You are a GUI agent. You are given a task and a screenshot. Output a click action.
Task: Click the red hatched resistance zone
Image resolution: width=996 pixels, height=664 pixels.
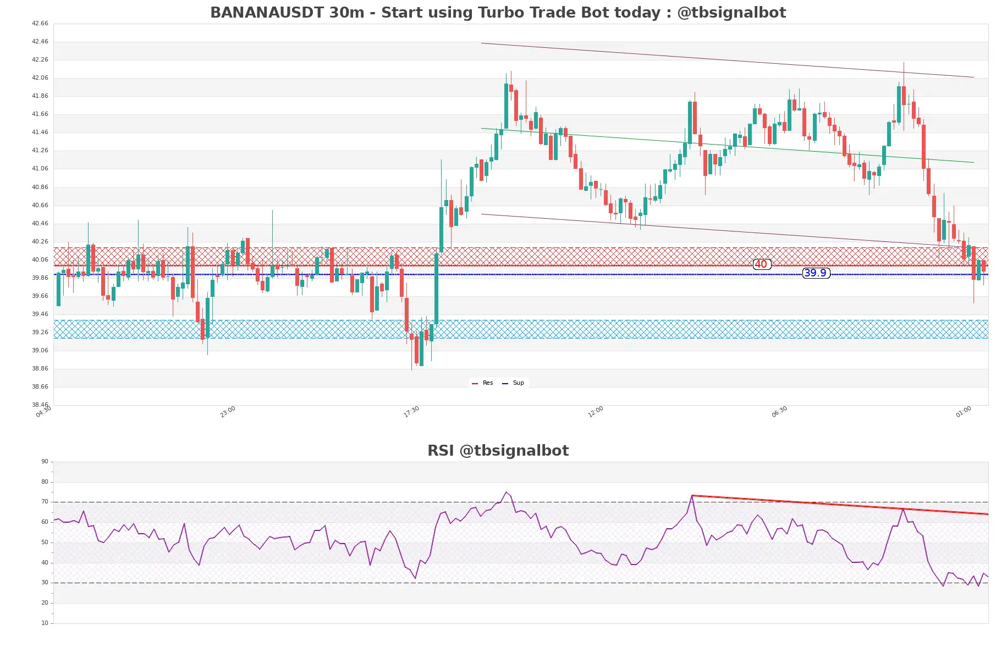(x=521, y=257)
